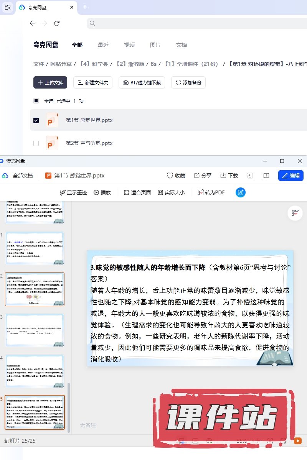Favorite the document with 收藏 heart
The width and height of the screenshot is (307, 460).
(x=176, y=176)
